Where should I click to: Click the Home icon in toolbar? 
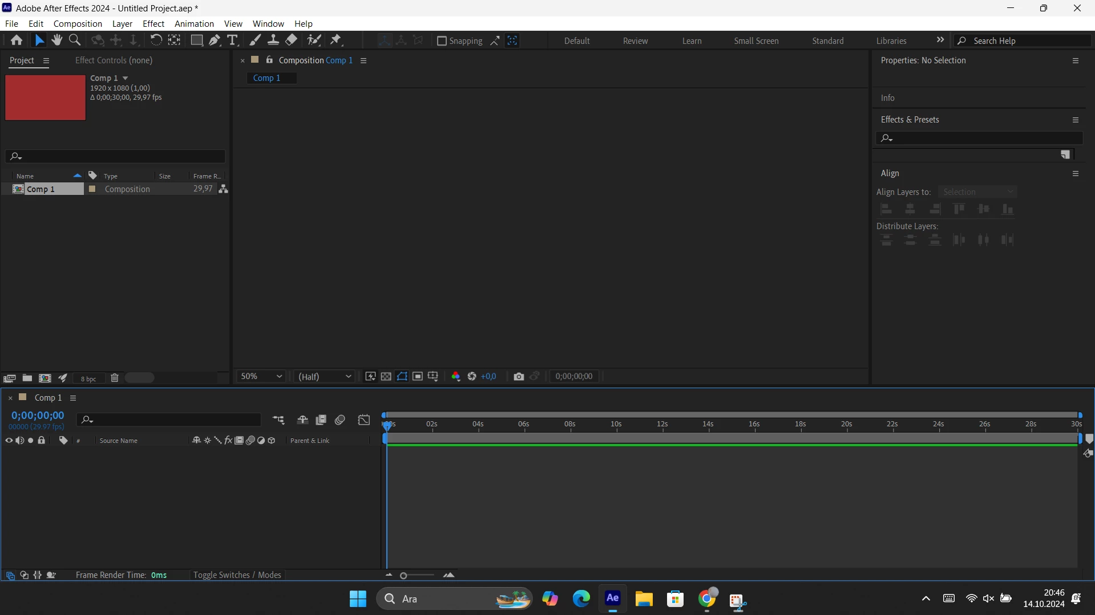[17, 40]
